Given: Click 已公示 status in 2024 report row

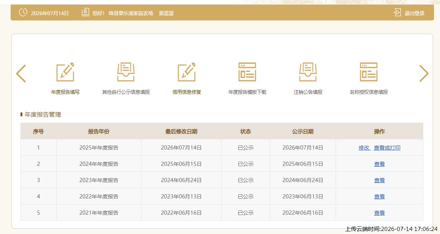Looking at the screenshot, I should [245, 164].
